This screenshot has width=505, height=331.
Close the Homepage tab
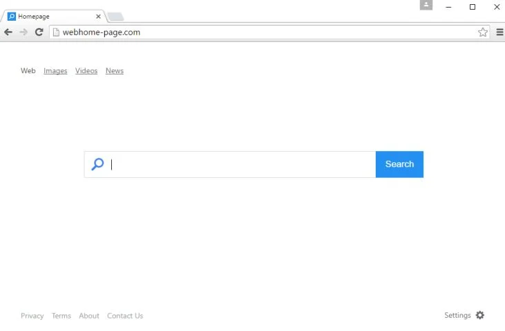98,17
